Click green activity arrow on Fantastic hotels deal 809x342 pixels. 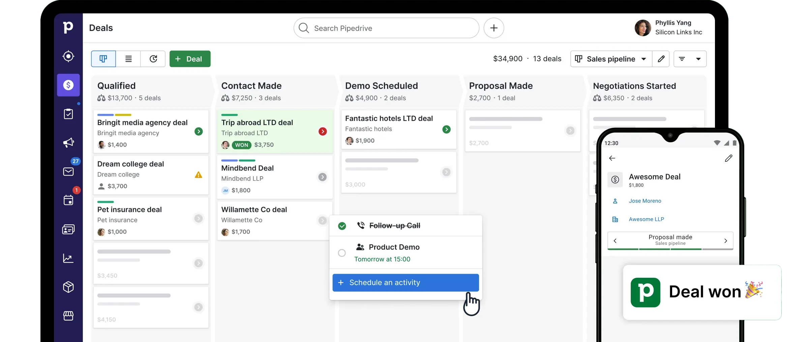pyautogui.click(x=447, y=129)
